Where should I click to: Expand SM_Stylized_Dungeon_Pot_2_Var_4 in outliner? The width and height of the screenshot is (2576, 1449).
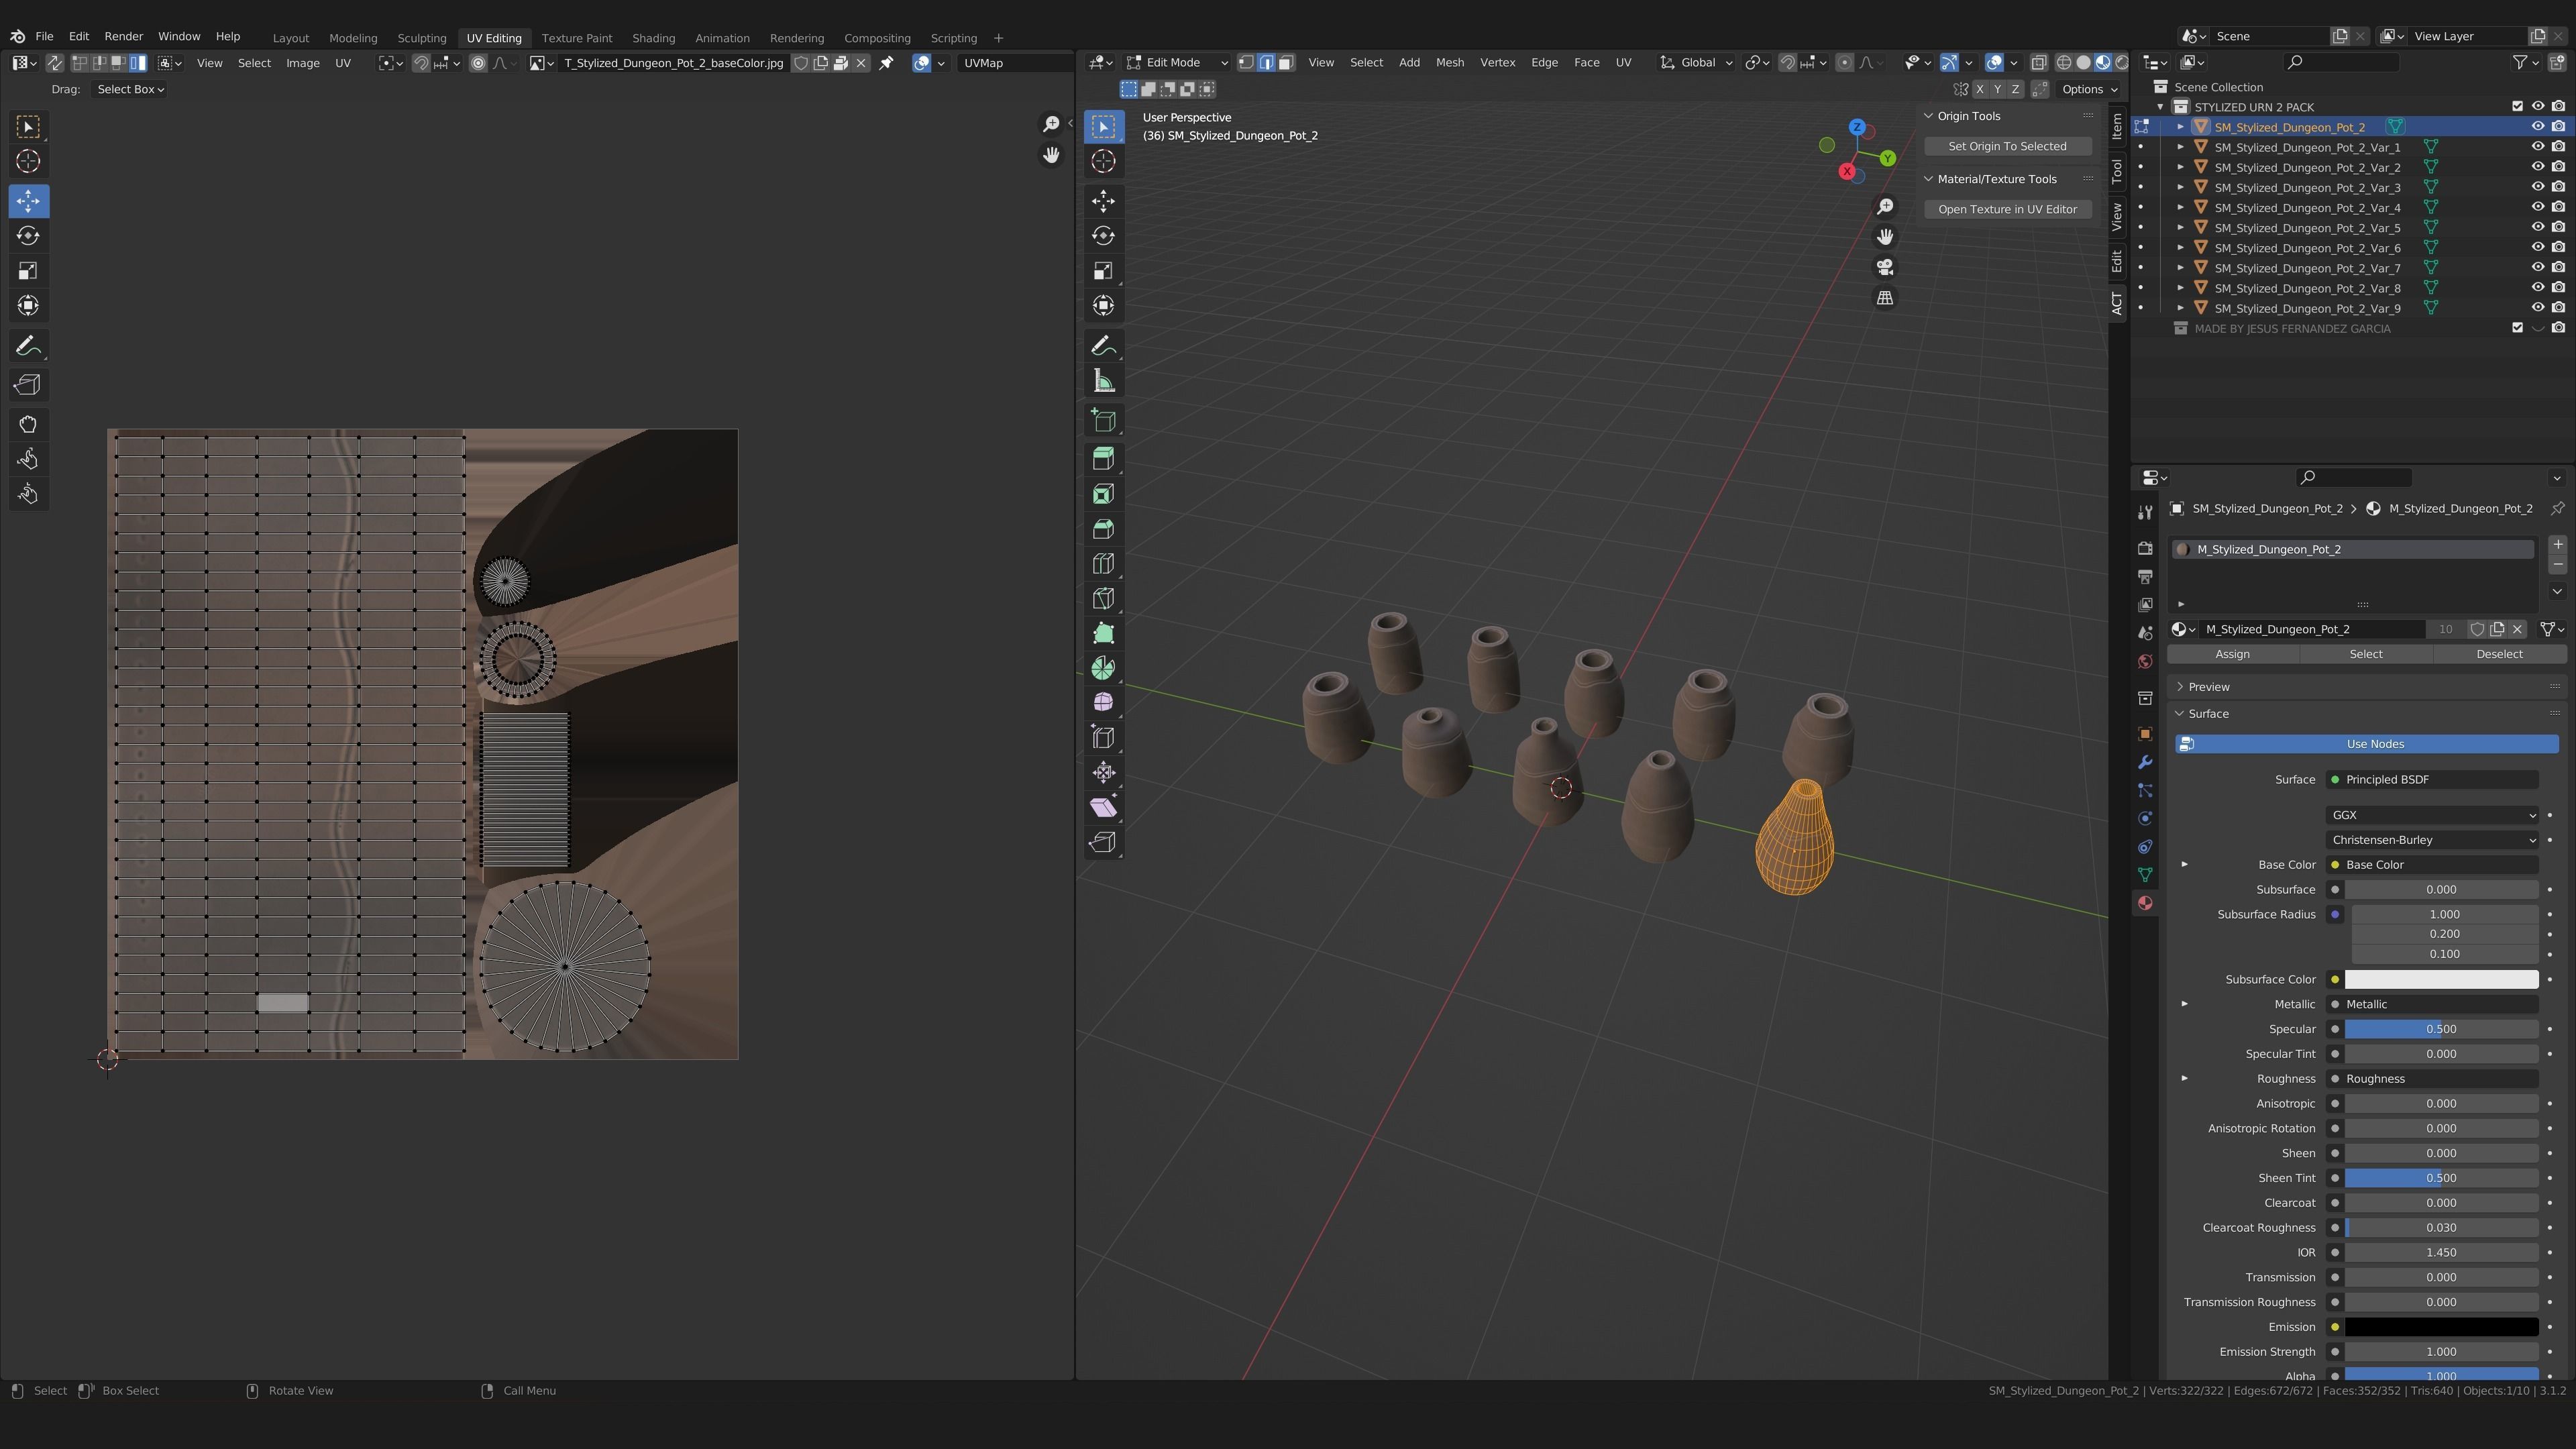pos(2181,208)
